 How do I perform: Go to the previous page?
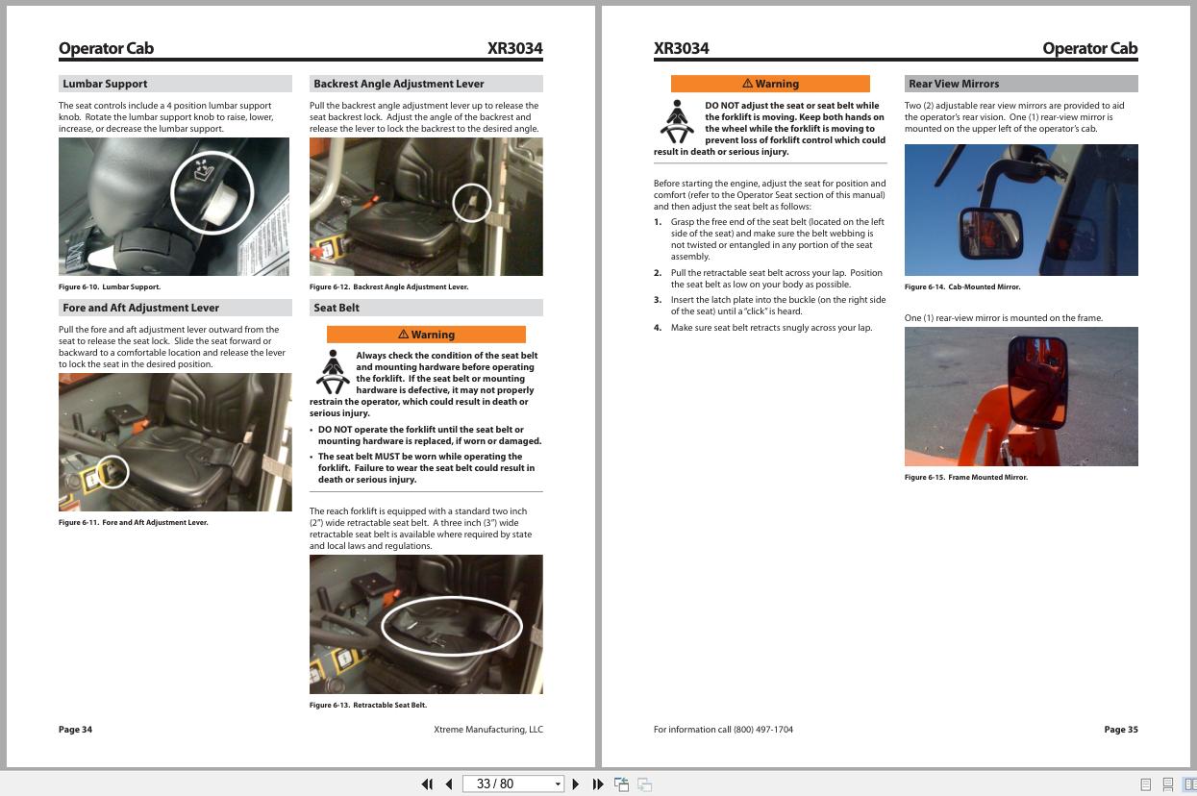coord(448,784)
